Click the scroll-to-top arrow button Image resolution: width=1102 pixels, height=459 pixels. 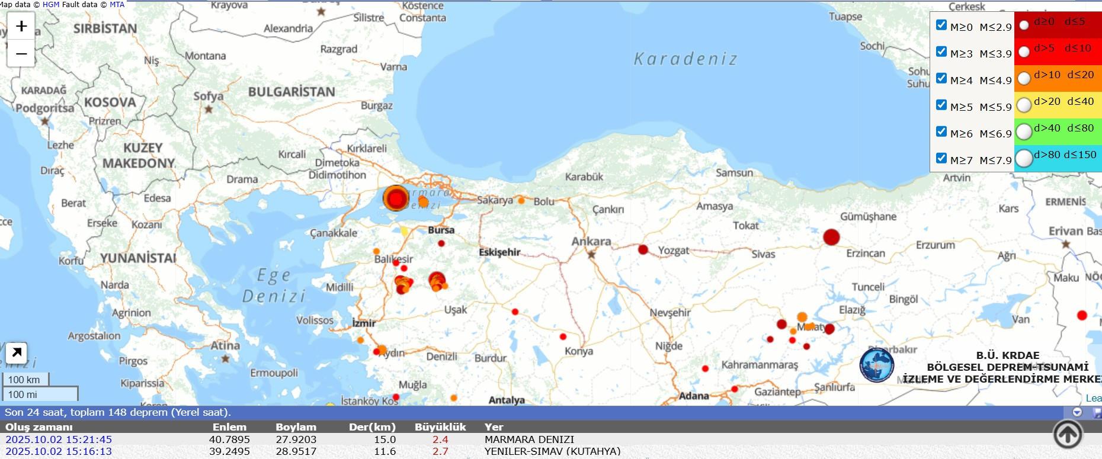[x=1068, y=434]
